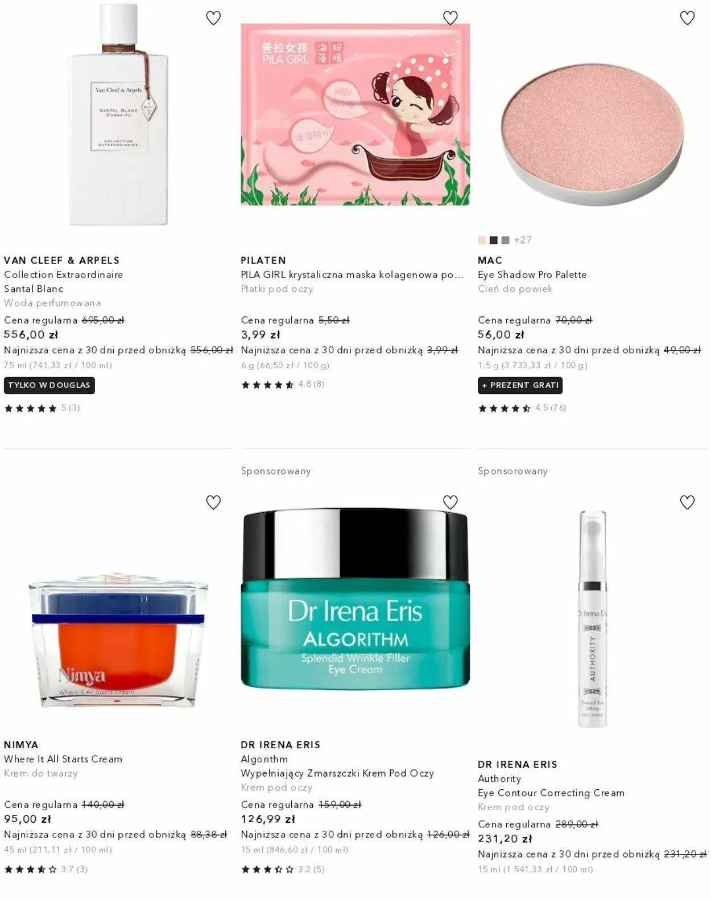Open the pink PILA GIRL mask product image
This screenshot has width=711, height=899.
355,114
